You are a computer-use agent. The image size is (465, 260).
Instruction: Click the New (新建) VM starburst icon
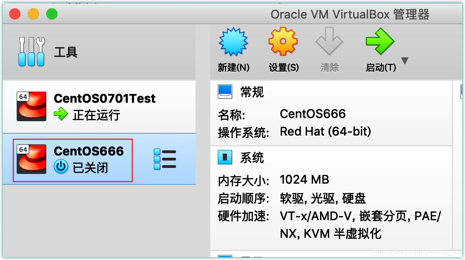233,42
